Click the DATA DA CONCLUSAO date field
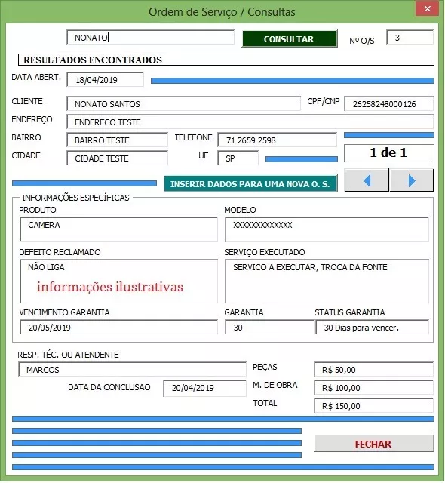 point(204,388)
